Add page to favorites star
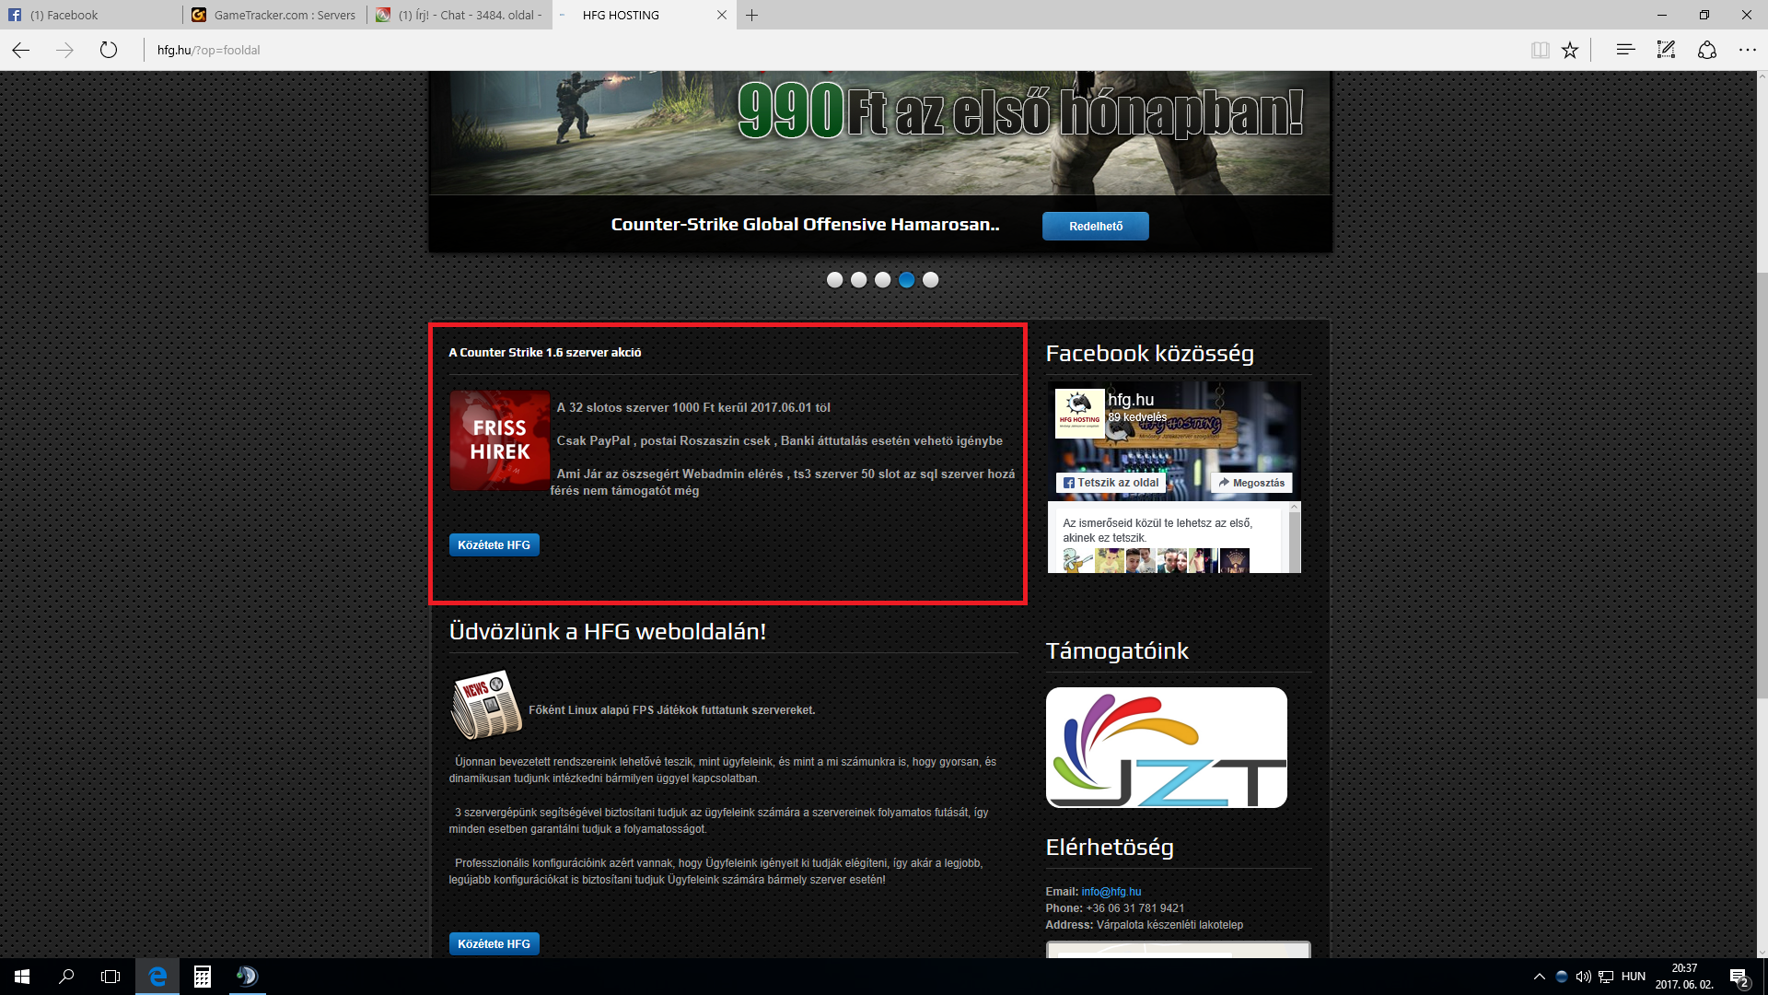1768x995 pixels. pos(1570,50)
